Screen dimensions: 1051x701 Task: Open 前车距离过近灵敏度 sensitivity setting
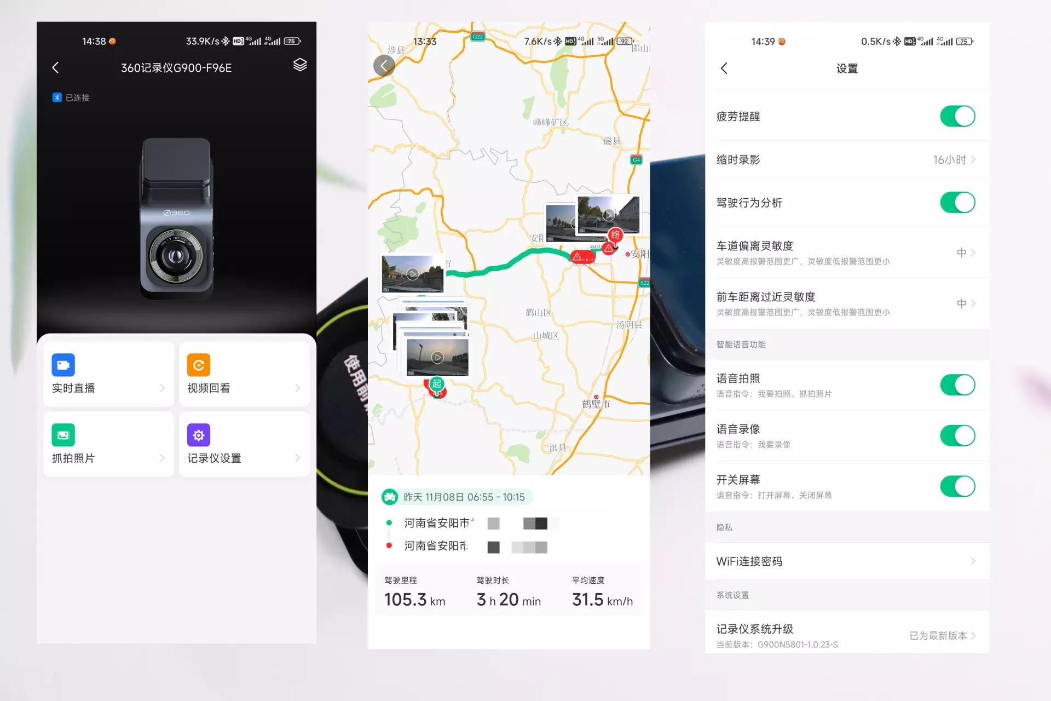point(967,303)
